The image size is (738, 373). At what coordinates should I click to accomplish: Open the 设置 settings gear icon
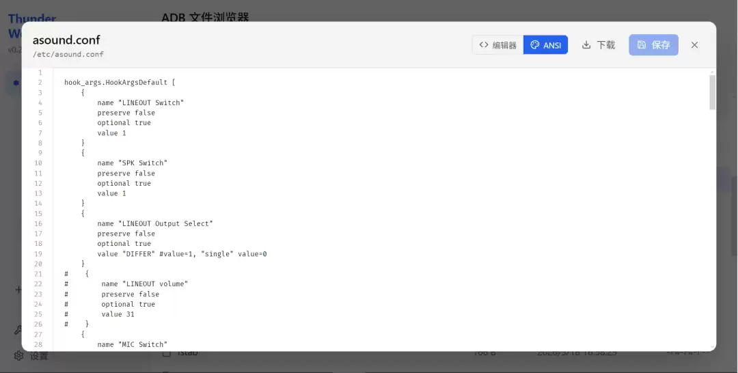tap(18, 355)
